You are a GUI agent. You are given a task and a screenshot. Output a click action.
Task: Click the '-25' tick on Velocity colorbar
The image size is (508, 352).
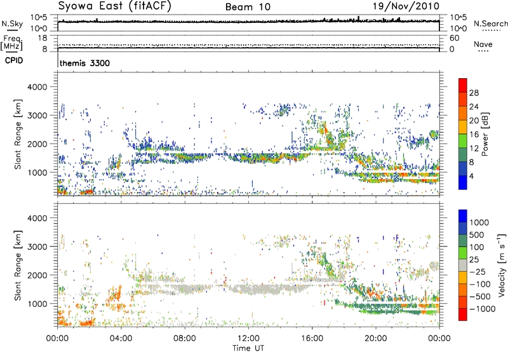point(478,271)
